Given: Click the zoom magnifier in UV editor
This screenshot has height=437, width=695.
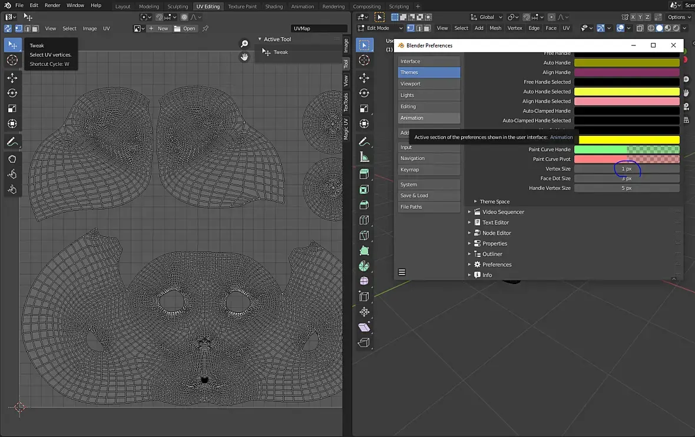Looking at the screenshot, I should pyautogui.click(x=244, y=44).
